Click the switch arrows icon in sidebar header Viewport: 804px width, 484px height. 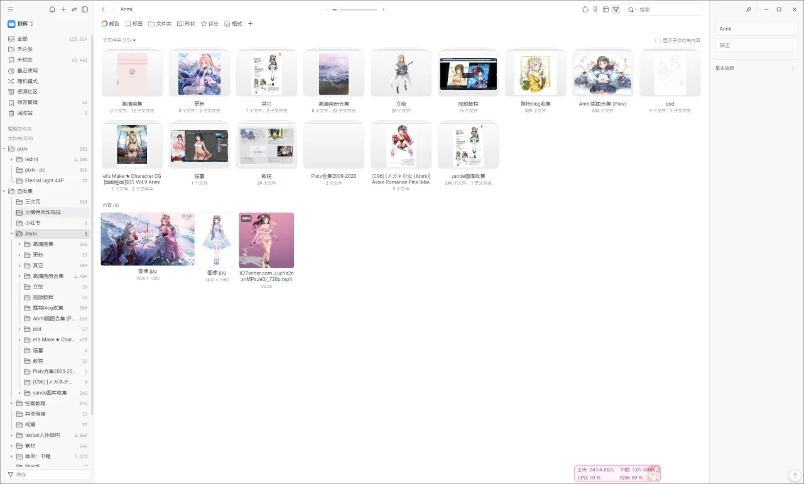click(74, 9)
